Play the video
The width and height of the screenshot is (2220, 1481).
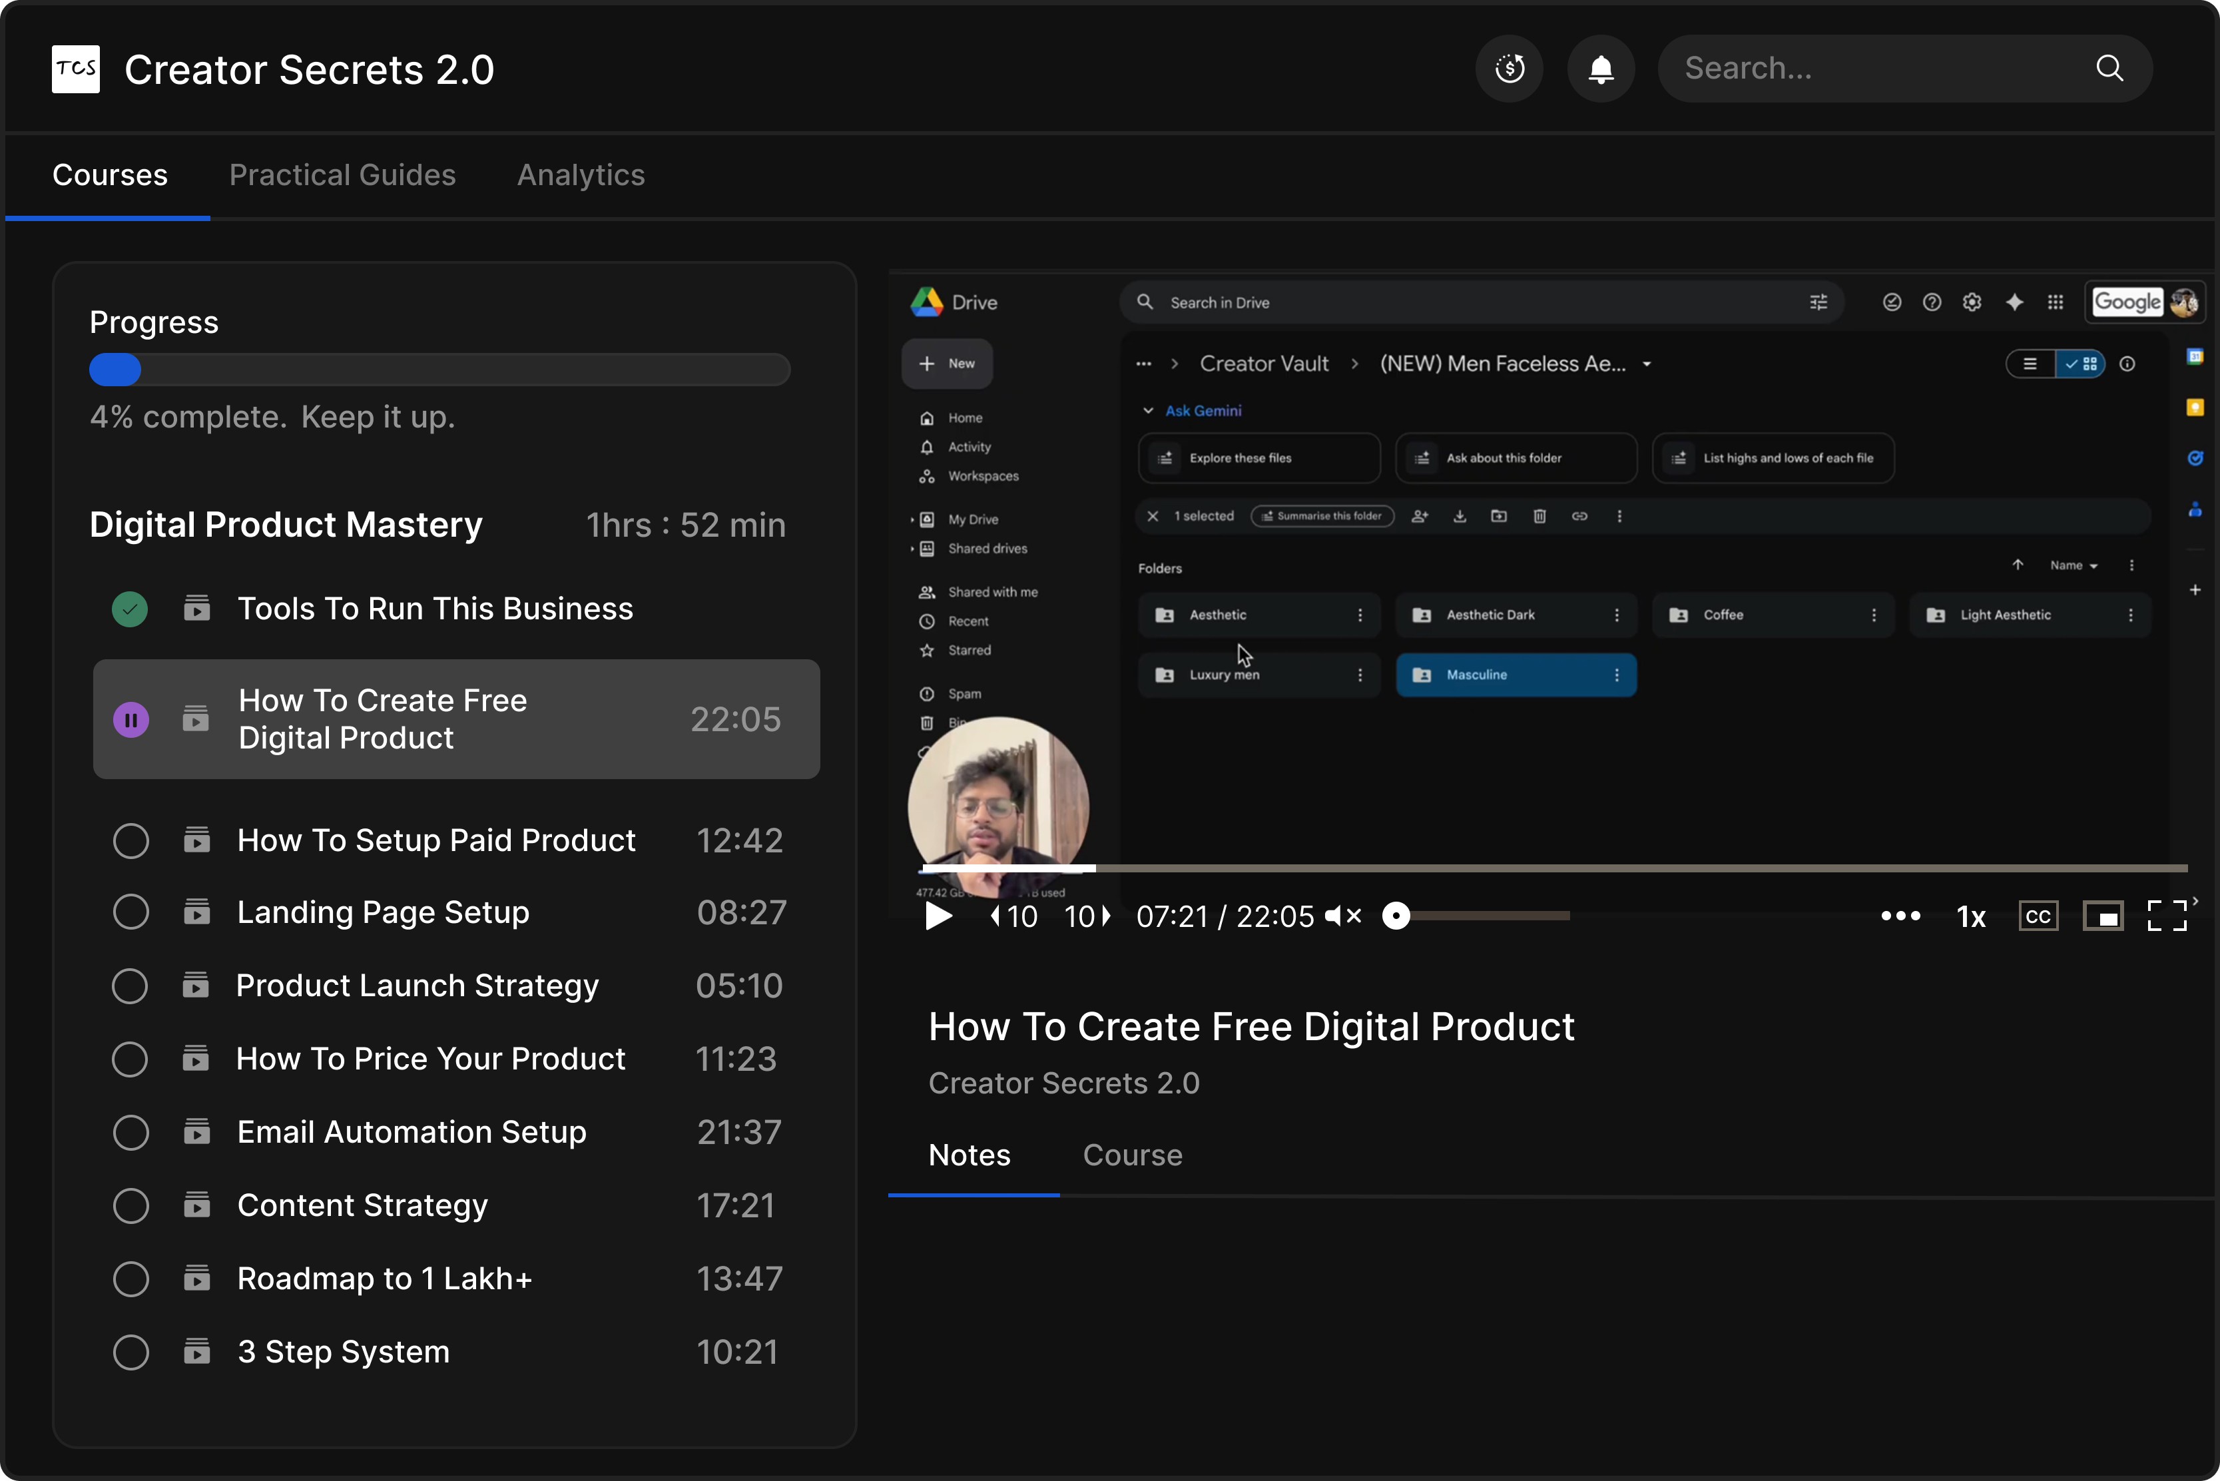click(x=938, y=916)
